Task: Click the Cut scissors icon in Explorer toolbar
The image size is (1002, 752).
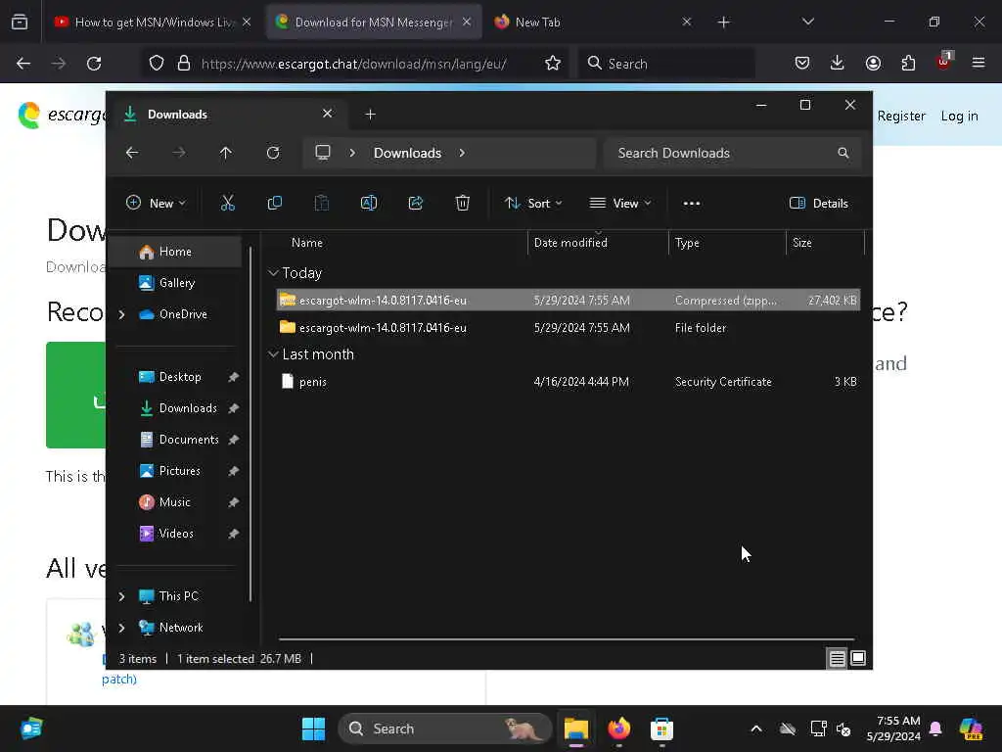Action: tap(227, 204)
